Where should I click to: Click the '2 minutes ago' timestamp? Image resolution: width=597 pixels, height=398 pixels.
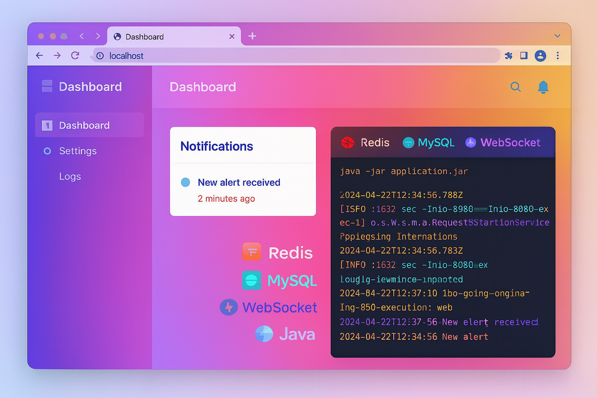(226, 198)
